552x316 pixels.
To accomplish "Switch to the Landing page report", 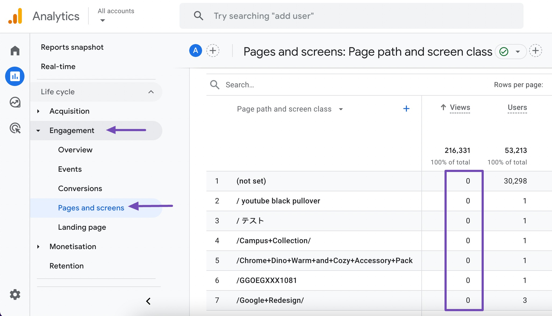I will tap(82, 227).
